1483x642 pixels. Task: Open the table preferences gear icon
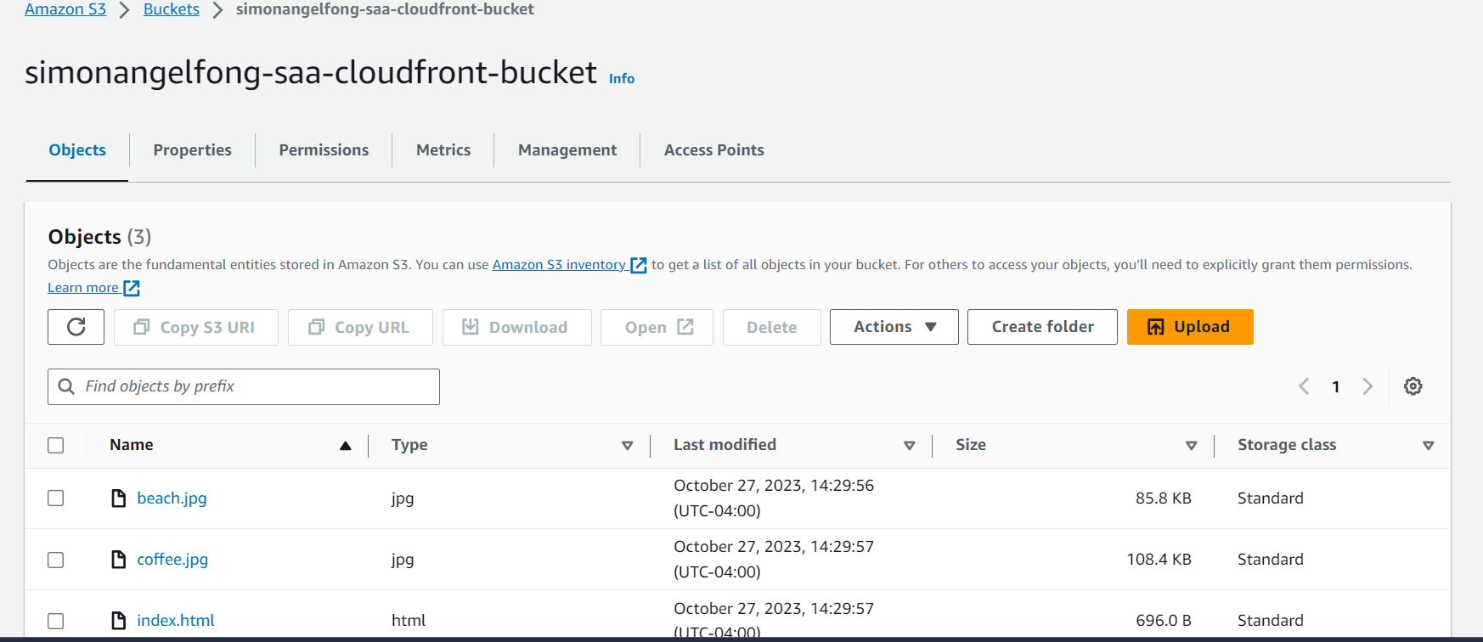[x=1413, y=386]
